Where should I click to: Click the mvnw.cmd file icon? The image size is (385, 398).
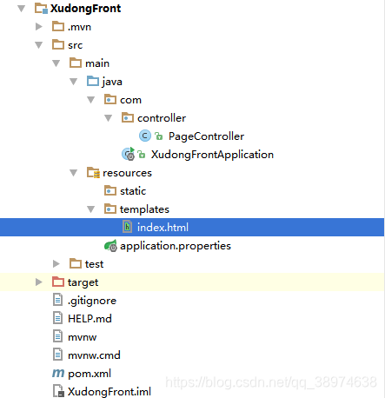[57, 355]
